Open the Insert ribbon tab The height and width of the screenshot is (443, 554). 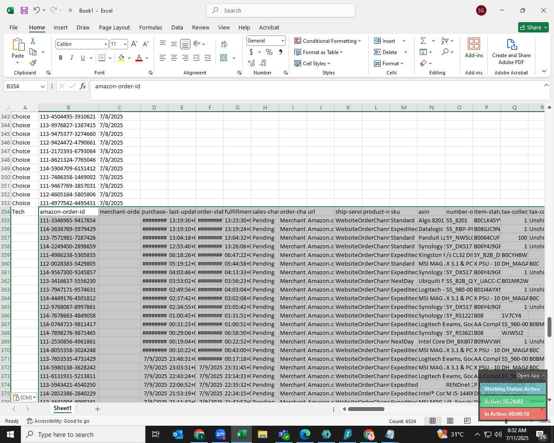click(x=61, y=27)
